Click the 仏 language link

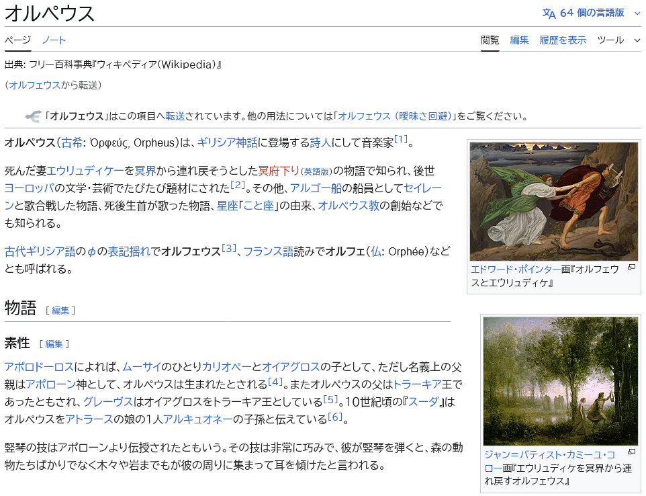click(x=376, y=251)
